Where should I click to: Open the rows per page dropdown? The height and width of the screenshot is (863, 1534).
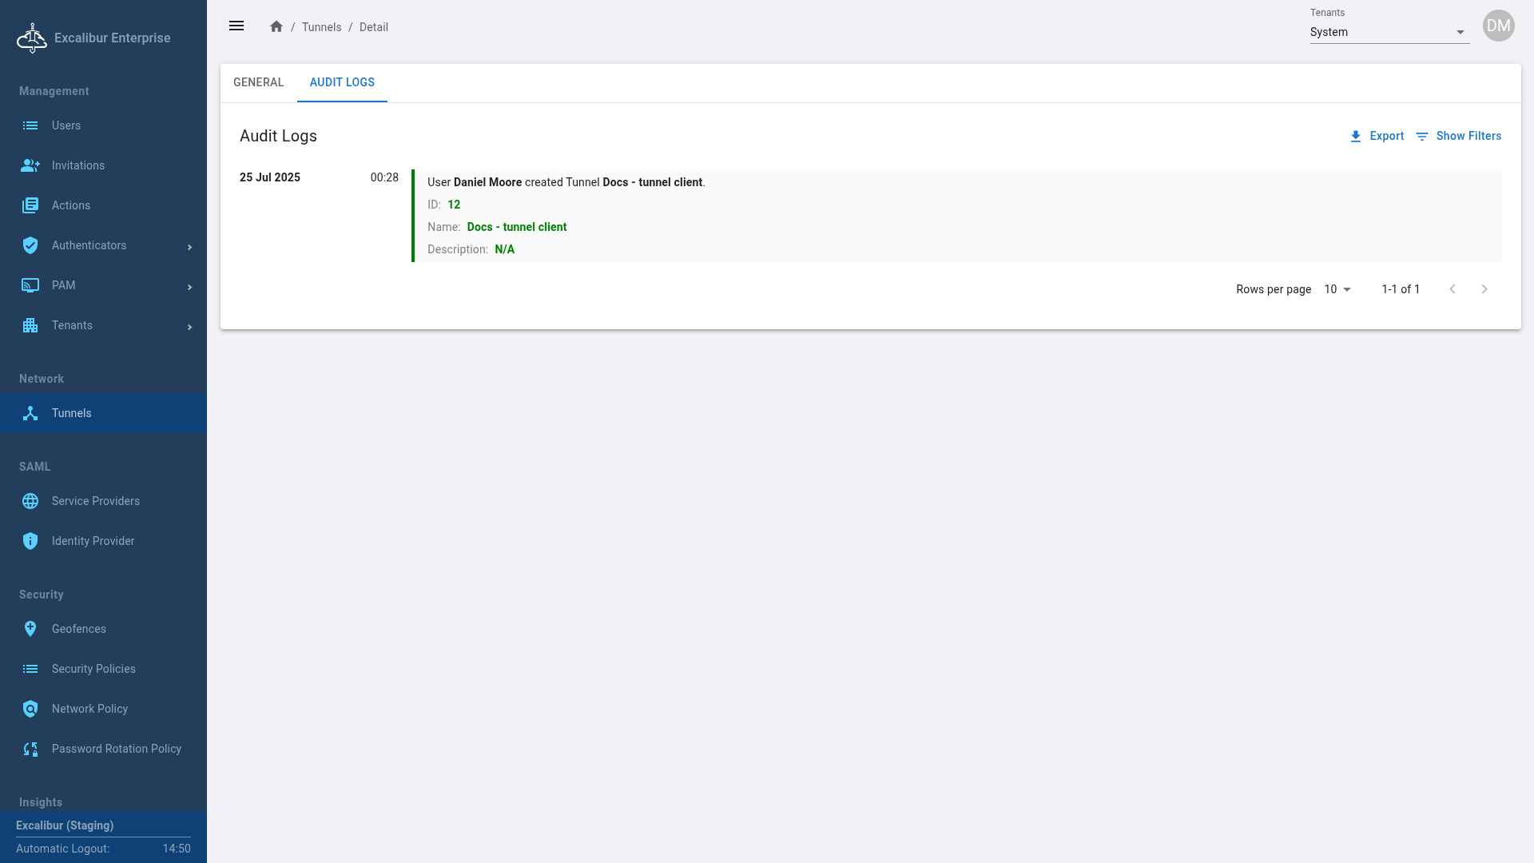[1337, 289]
